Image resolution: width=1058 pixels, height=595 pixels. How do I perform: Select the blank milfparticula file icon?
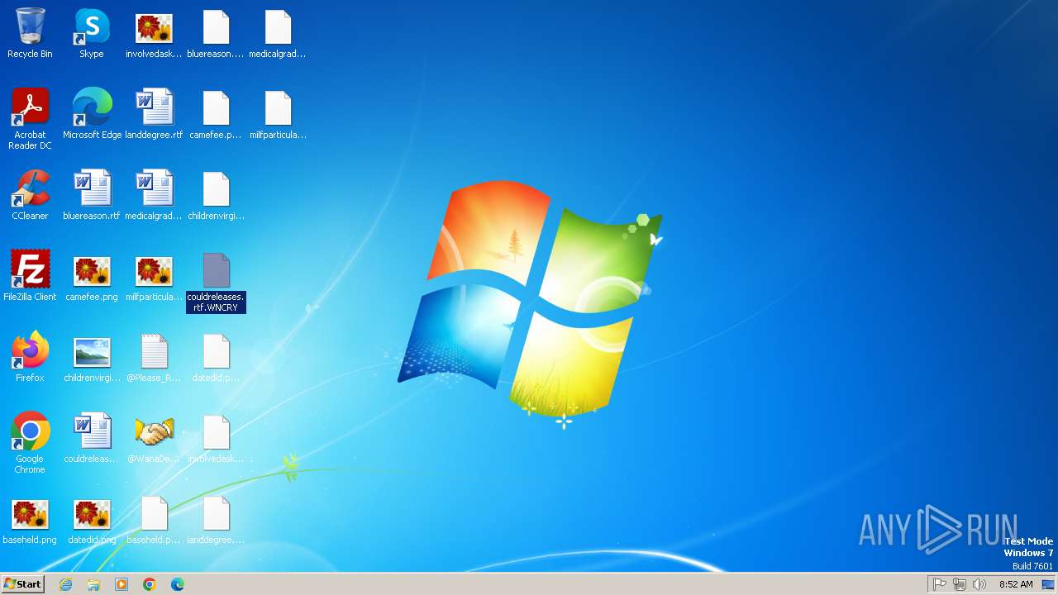pyautogui.click(x=278, y=114)
